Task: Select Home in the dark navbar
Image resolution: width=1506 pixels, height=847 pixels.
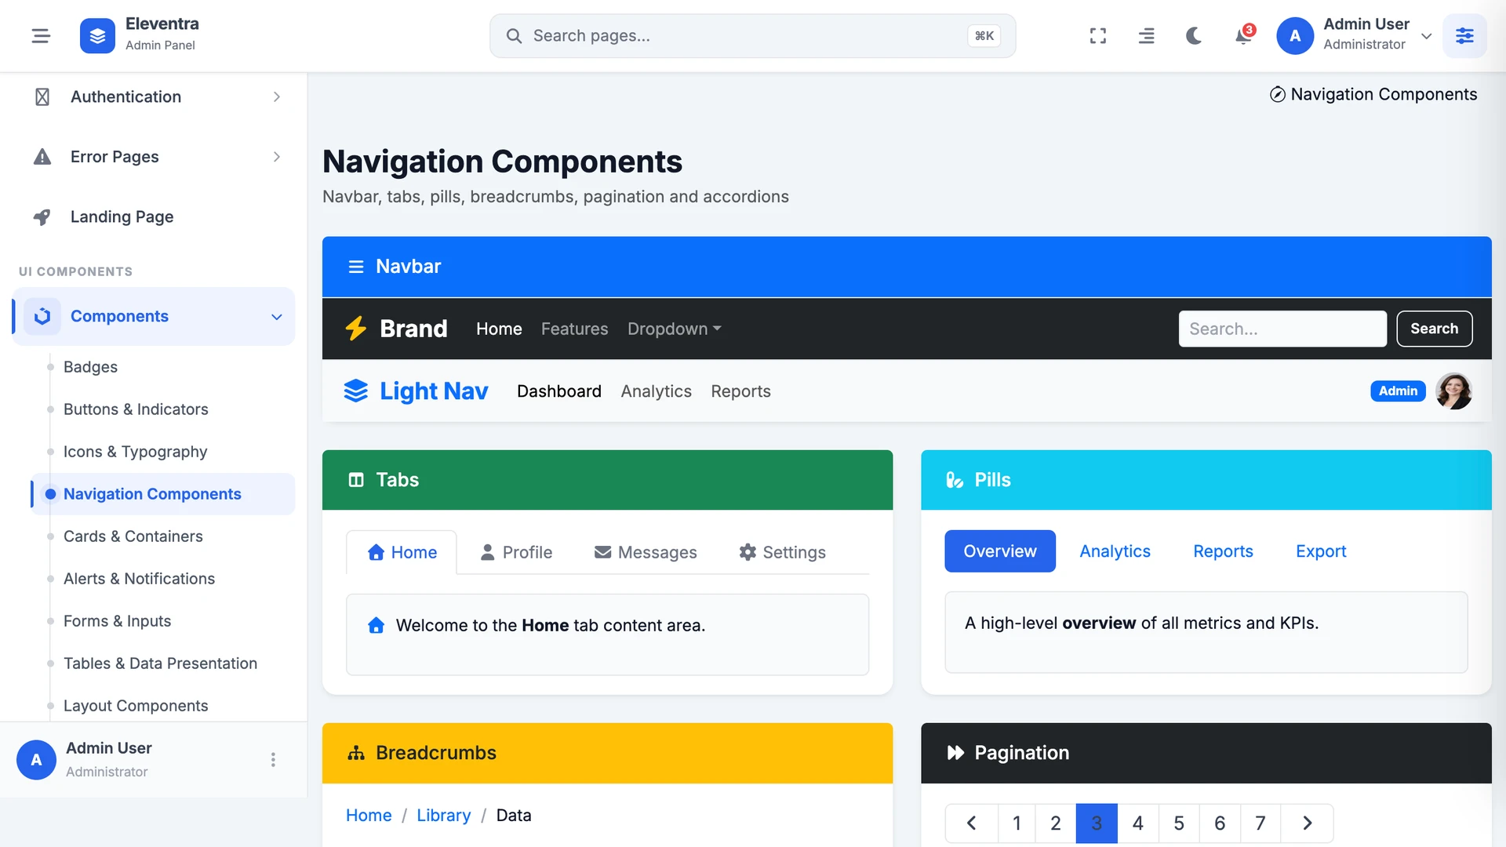Action: click(x=499, y=329)
